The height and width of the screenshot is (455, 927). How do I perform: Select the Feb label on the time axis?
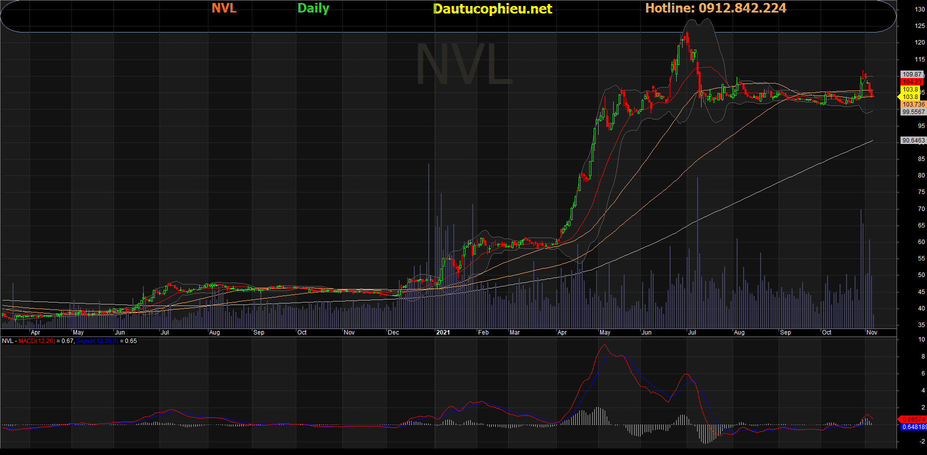(483, 332)
